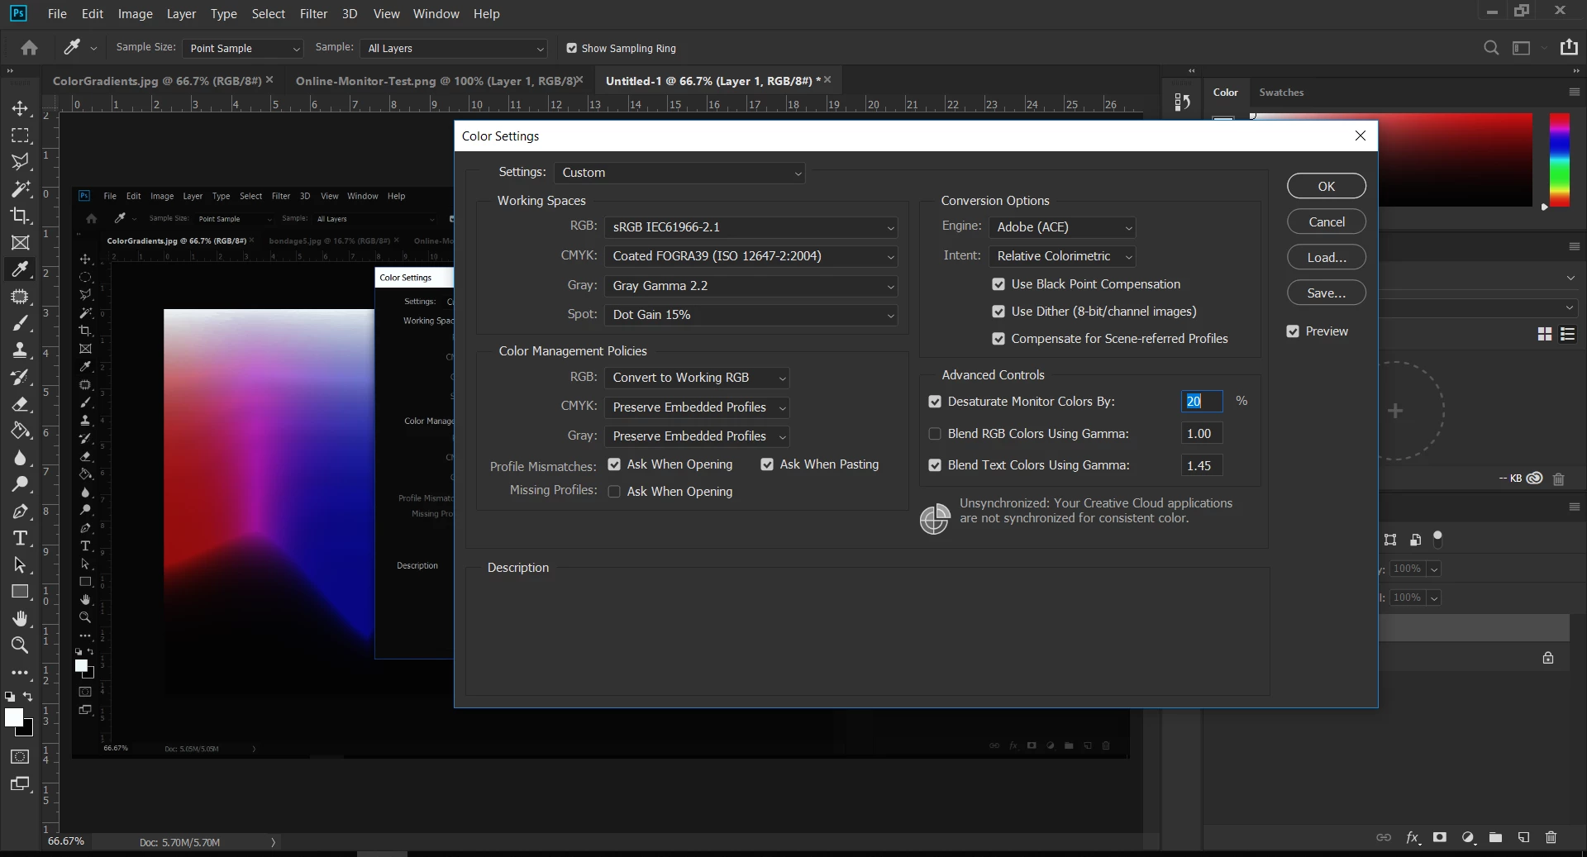Click the Share icon at top right

pos(1569,47)
